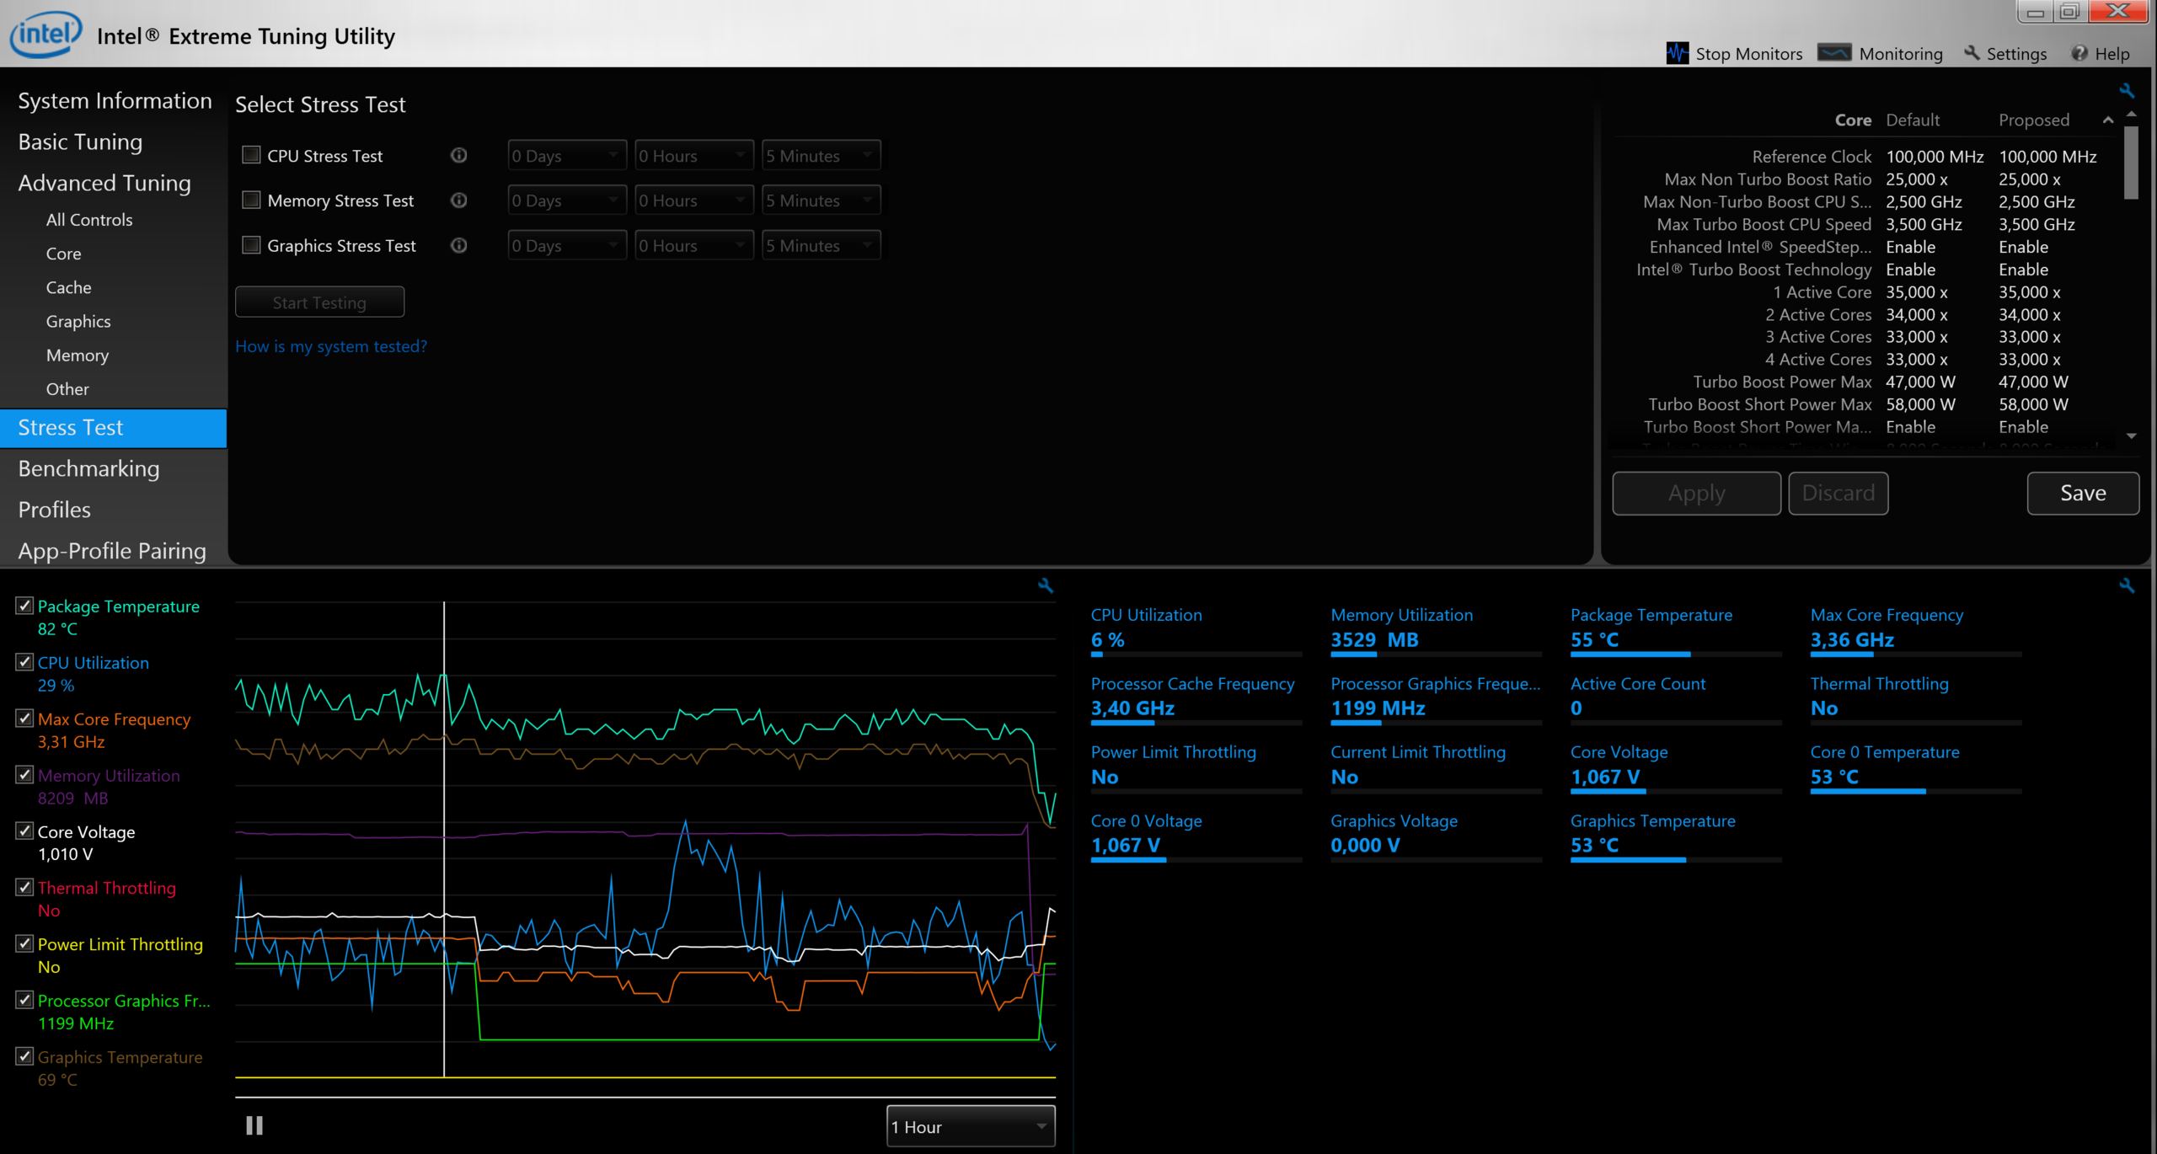Viewport: 2157px width, 1154px height.
Task: Open Memory Stress Test Days dropdown
Action: [567, 200]
